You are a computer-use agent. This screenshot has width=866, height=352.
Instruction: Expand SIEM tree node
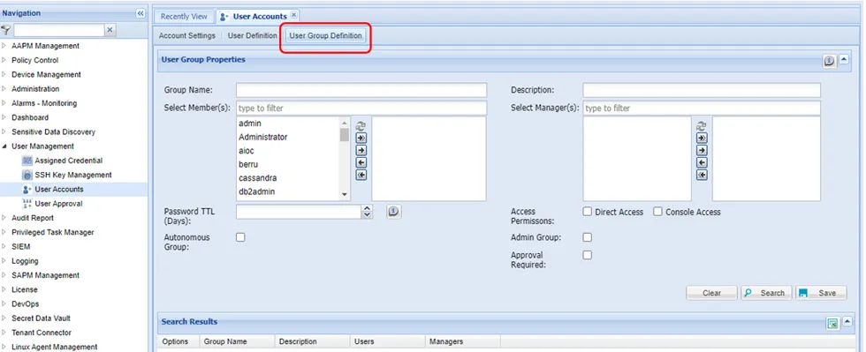(x=4, y=247)
